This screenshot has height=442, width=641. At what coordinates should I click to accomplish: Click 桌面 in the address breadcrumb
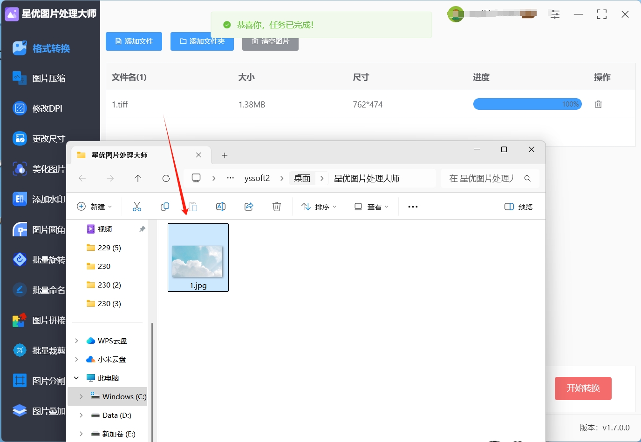click(302, 178)
